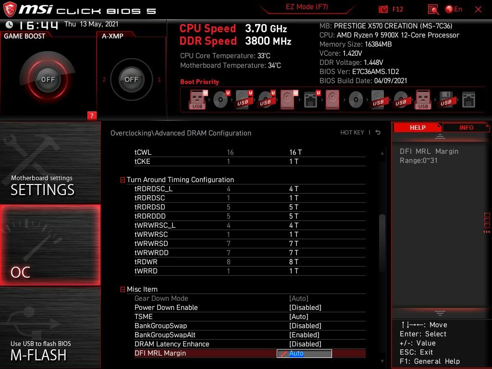The height and width of the screenshot is (369, 492).
Task: Open the BIOS search magnifier icon
Action: coord(433,10)
